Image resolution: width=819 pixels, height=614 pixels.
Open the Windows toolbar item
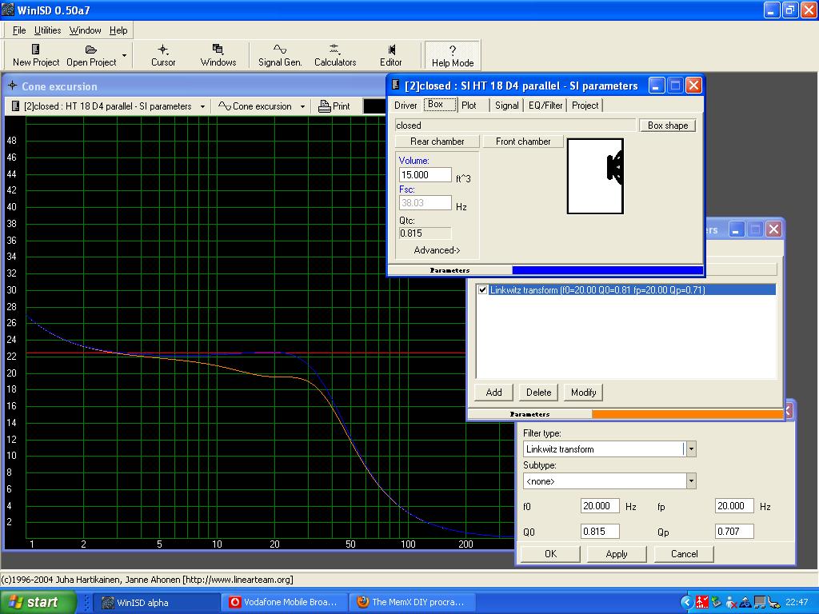tap(218, 55)
